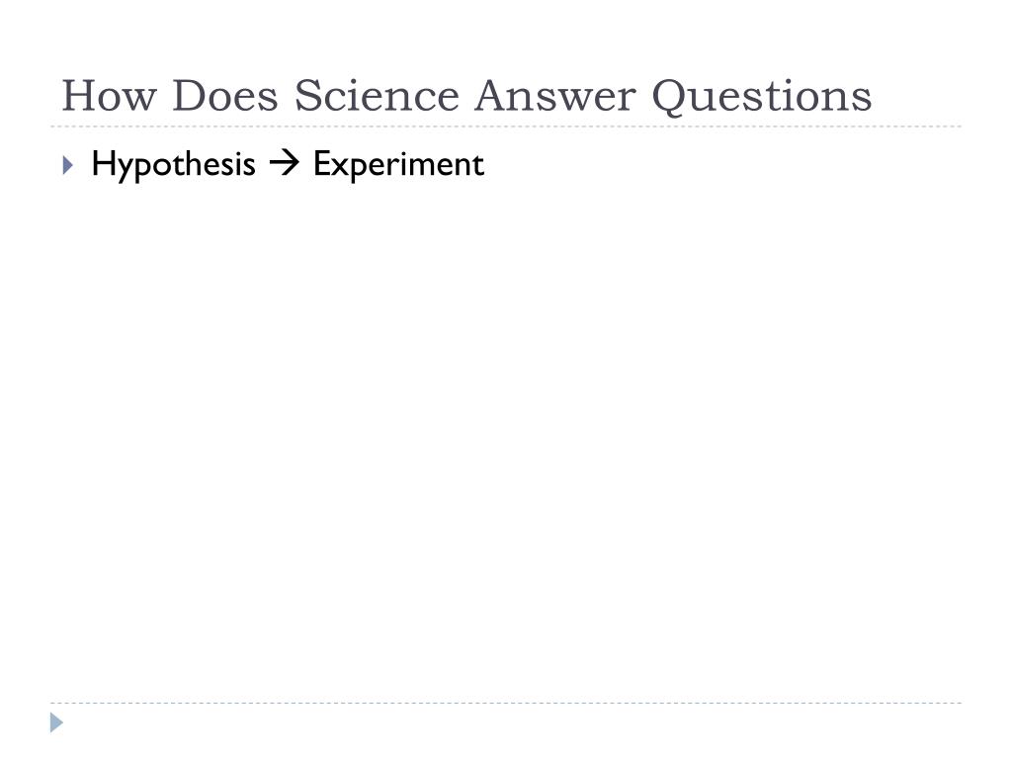The width and height of the screenshot is (1012, 759).
Task: Click the letter y in Hypothesis
Action: (x=125, y=169)
